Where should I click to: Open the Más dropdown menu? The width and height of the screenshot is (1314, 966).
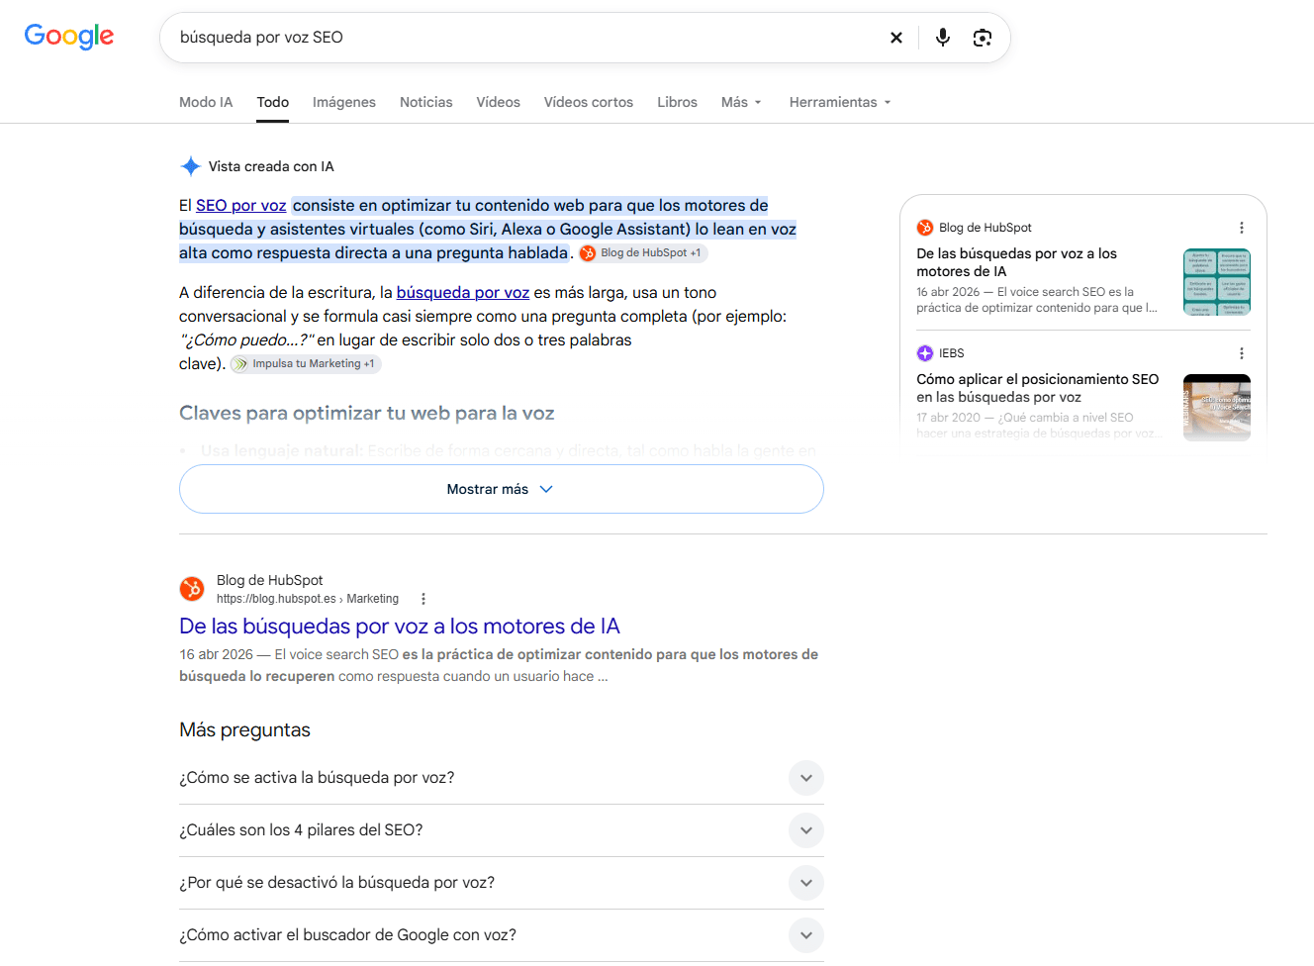741,102
